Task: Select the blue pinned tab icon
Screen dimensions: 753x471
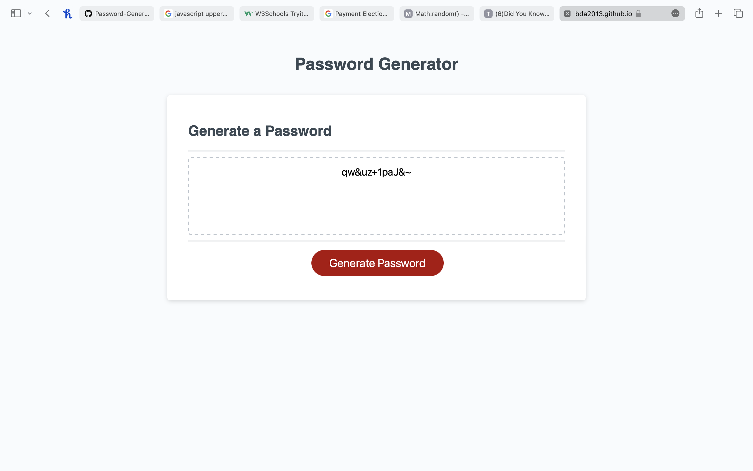Action: (67, 13)
